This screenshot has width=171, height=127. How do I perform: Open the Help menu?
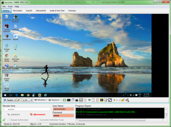pos(17,6)
